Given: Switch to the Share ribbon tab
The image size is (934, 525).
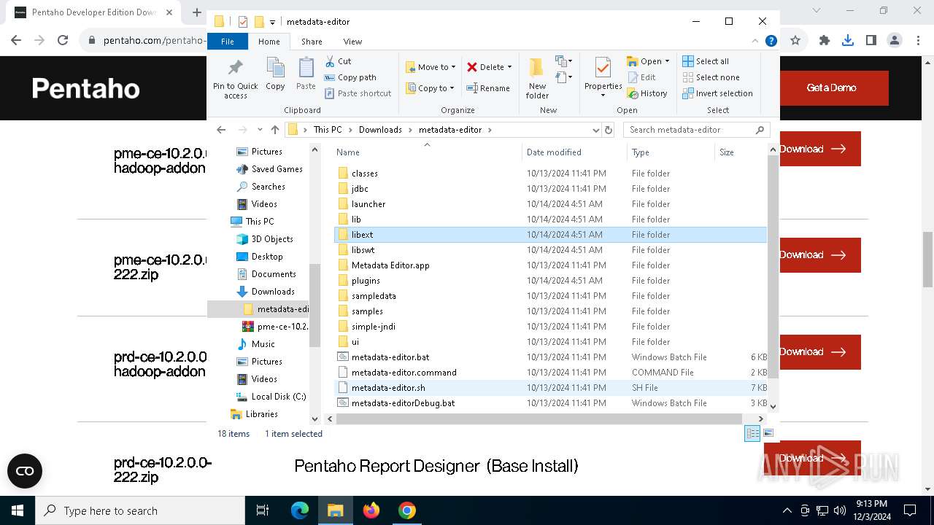Looking at the screenshot, I should tap(312, 42).
